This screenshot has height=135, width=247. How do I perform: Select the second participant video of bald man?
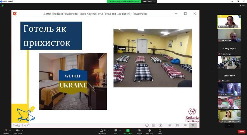pos(229,35)
